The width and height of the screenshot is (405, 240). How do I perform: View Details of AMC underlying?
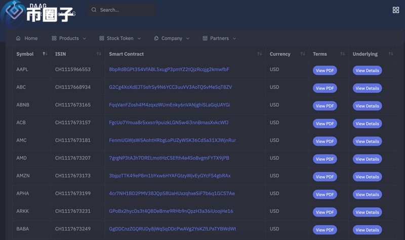(x=367, y=141)
